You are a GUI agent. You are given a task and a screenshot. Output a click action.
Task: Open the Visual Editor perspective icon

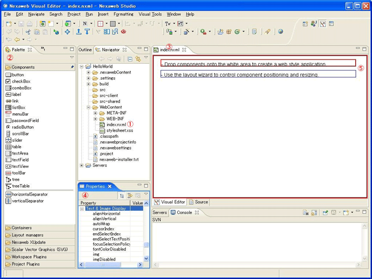point(323,24)
